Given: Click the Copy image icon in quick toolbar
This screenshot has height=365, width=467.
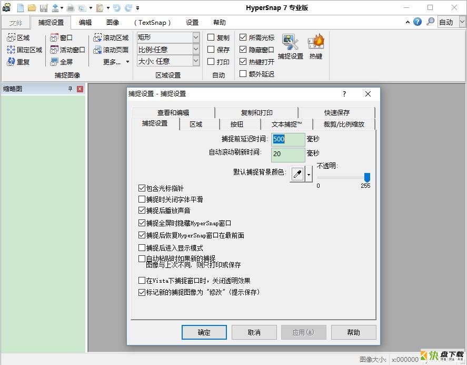Looking at the screenshot, I should (x=82, y=8).
